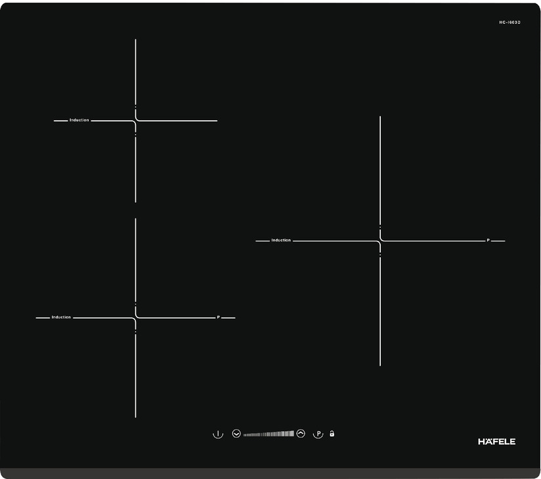Image resolution: width=541 pixels, height=479 pixels.
Task: Click the grey bevelled front edge of the hob
Action: click(x=270, y=472)
